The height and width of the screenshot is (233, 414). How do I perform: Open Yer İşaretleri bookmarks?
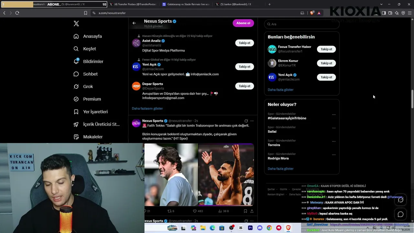(x=91, y=112)
